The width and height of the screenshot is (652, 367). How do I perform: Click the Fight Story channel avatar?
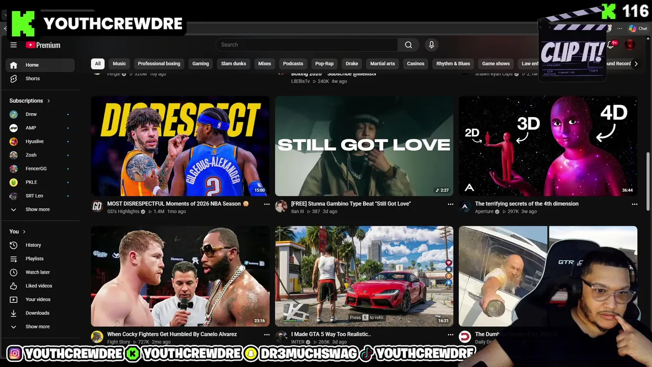[x=97, y=337]
